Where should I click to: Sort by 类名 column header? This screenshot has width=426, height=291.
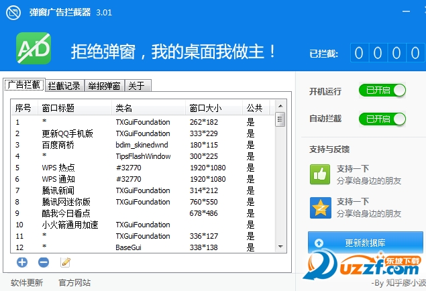(x=148, y=108)
